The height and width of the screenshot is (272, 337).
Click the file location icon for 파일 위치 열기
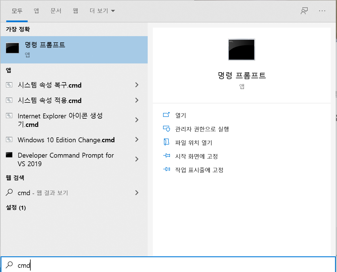(166, 142)
